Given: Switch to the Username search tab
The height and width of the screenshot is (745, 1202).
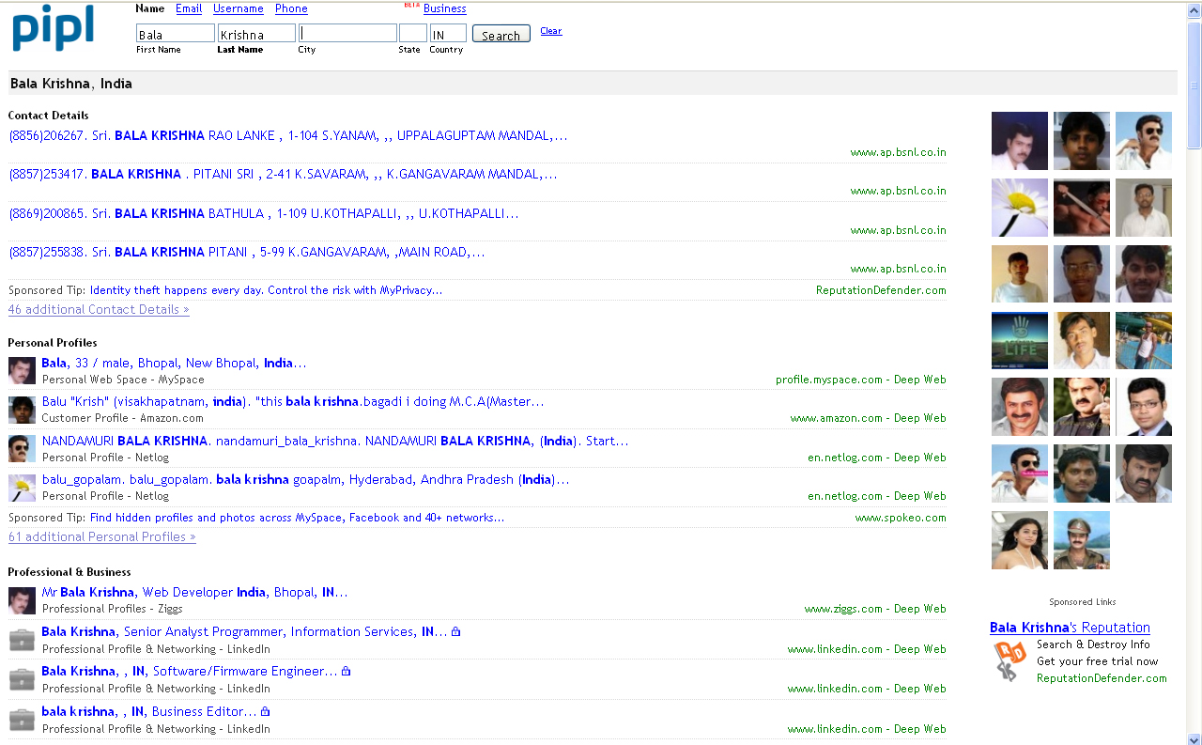Looking at the screenshot, I should coord(238,8).
